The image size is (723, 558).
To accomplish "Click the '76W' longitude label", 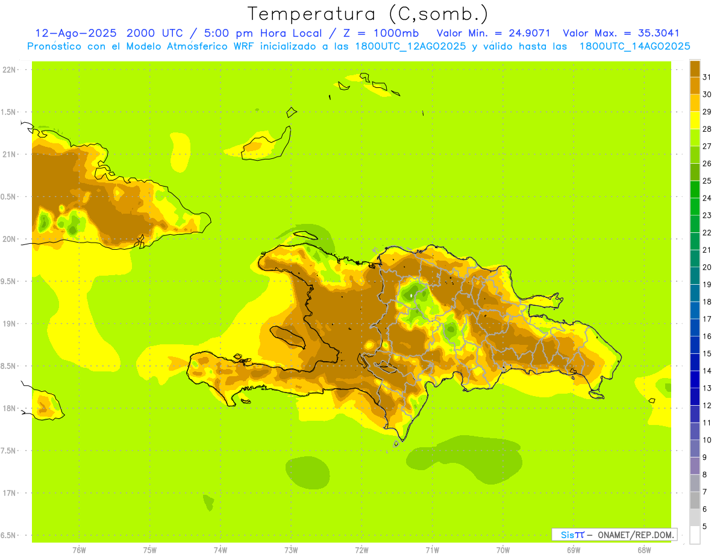I will 79,550.
